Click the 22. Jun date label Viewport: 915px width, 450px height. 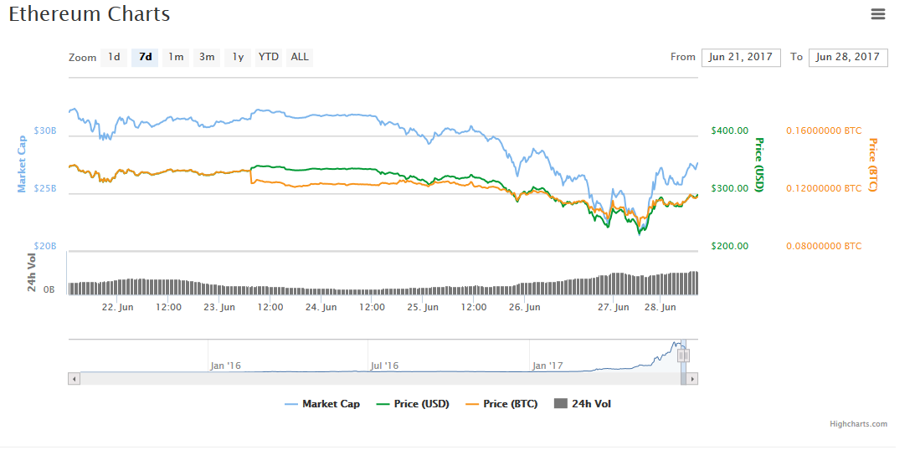click(x=117, y=307)
